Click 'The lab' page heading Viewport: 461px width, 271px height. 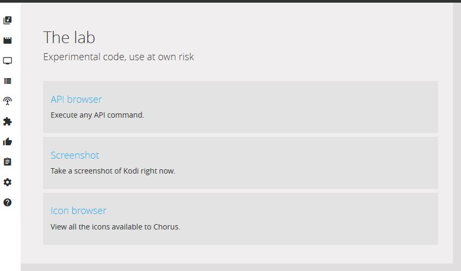69,38
